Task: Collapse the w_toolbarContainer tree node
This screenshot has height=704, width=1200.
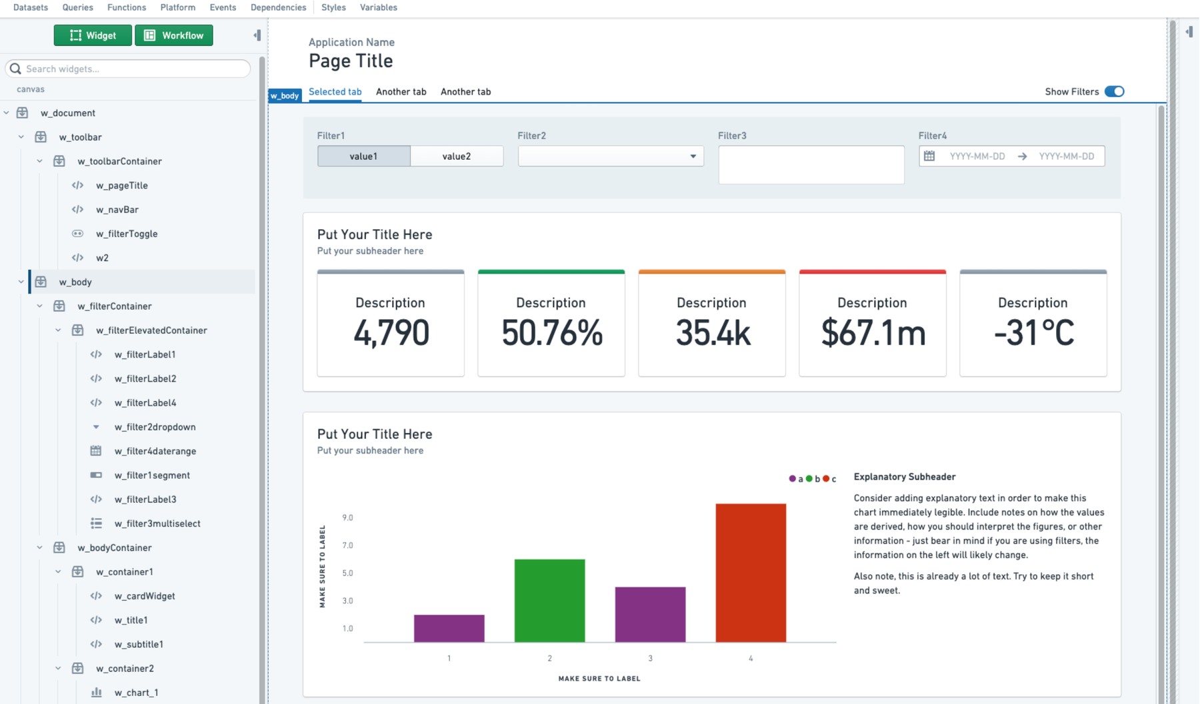Action: coord(39,161)
